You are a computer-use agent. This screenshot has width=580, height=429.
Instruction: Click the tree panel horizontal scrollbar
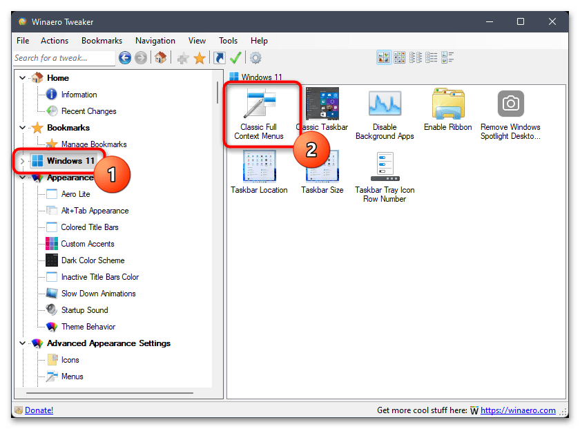110,392
